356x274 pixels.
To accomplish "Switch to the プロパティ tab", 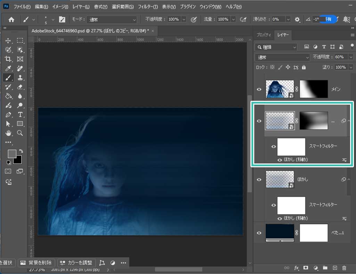I will (x=264, y=35).
